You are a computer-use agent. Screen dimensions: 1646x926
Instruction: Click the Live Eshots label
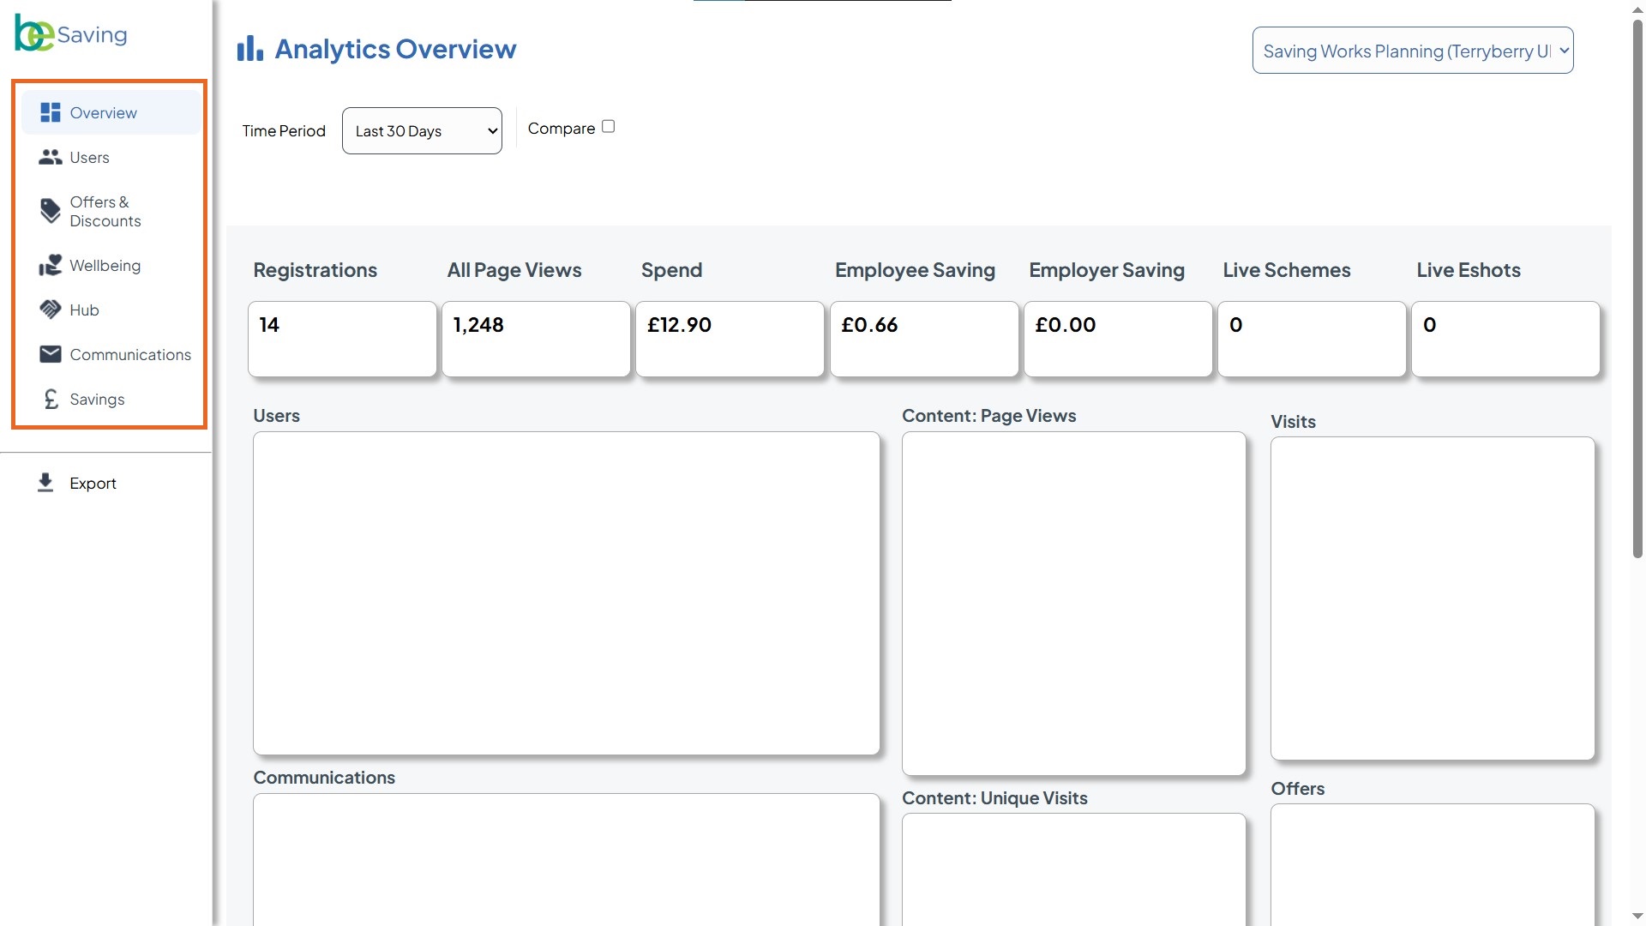point(1469,270)
